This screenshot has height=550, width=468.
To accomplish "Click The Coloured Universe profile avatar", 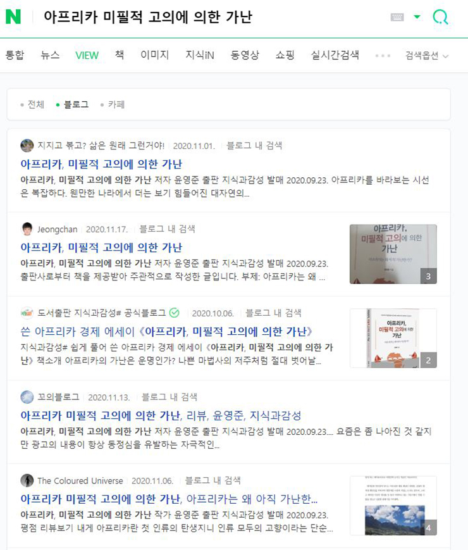I will [27, 480].
